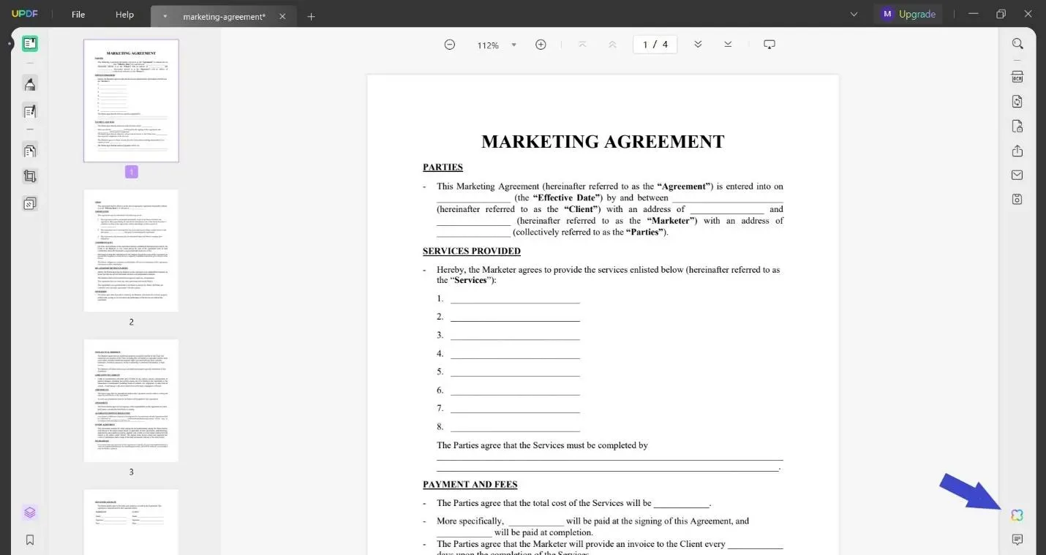Run OCR text recognition
1046x555 pixels.
tap(1017, 77)
